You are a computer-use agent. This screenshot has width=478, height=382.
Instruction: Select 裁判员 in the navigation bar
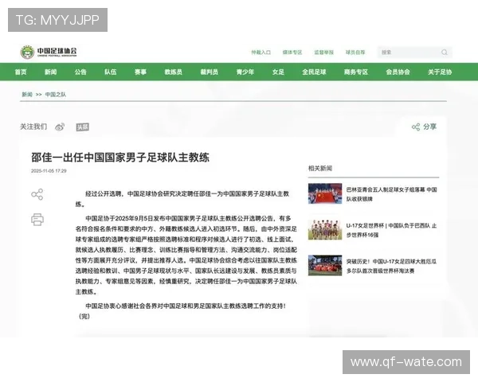pyautogui.click(x=209, y=72)
